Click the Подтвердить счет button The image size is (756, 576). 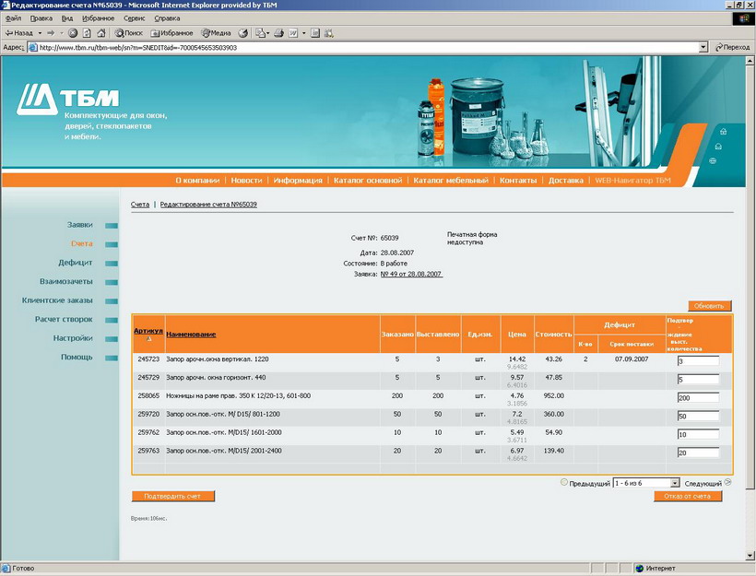tap(173, 496)
